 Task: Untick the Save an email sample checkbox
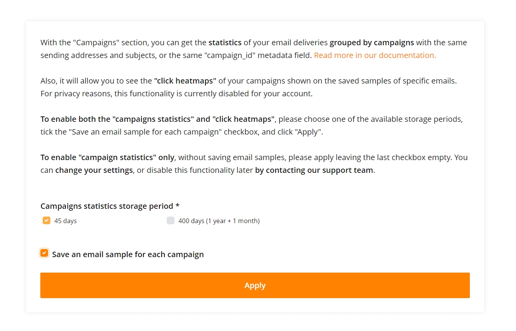point(44,253)
